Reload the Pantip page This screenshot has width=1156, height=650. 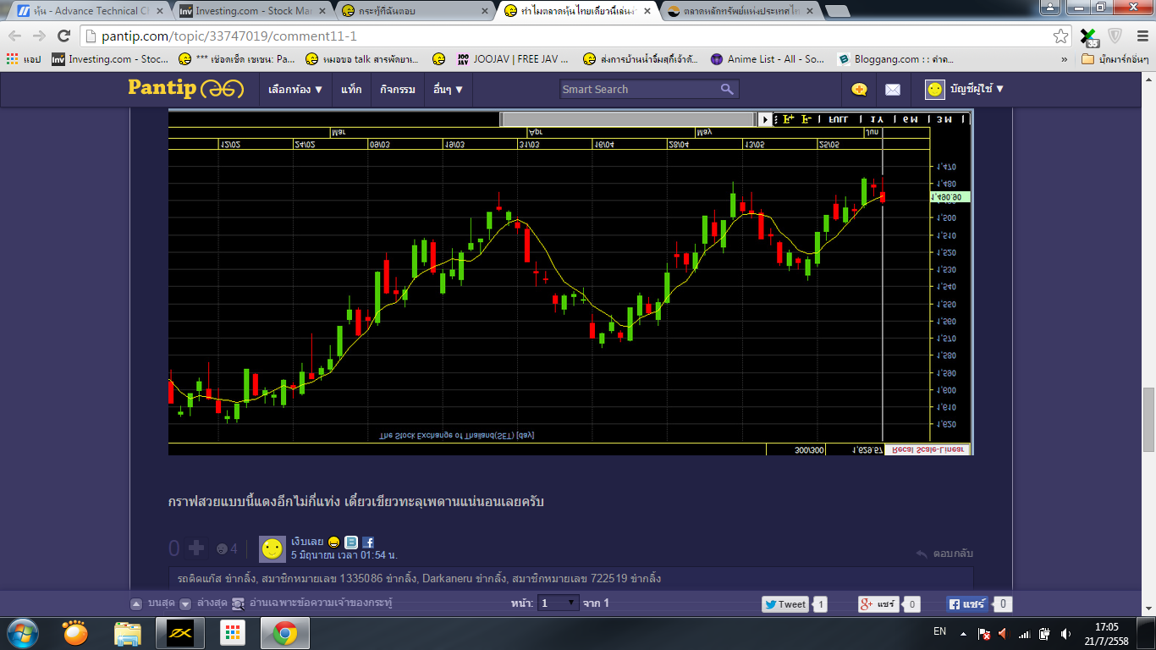63,36
